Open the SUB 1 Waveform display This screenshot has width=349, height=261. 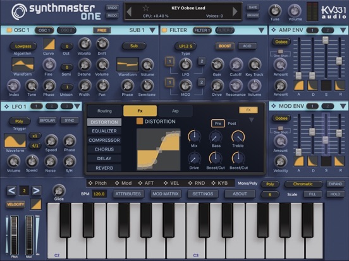[128, 64]
